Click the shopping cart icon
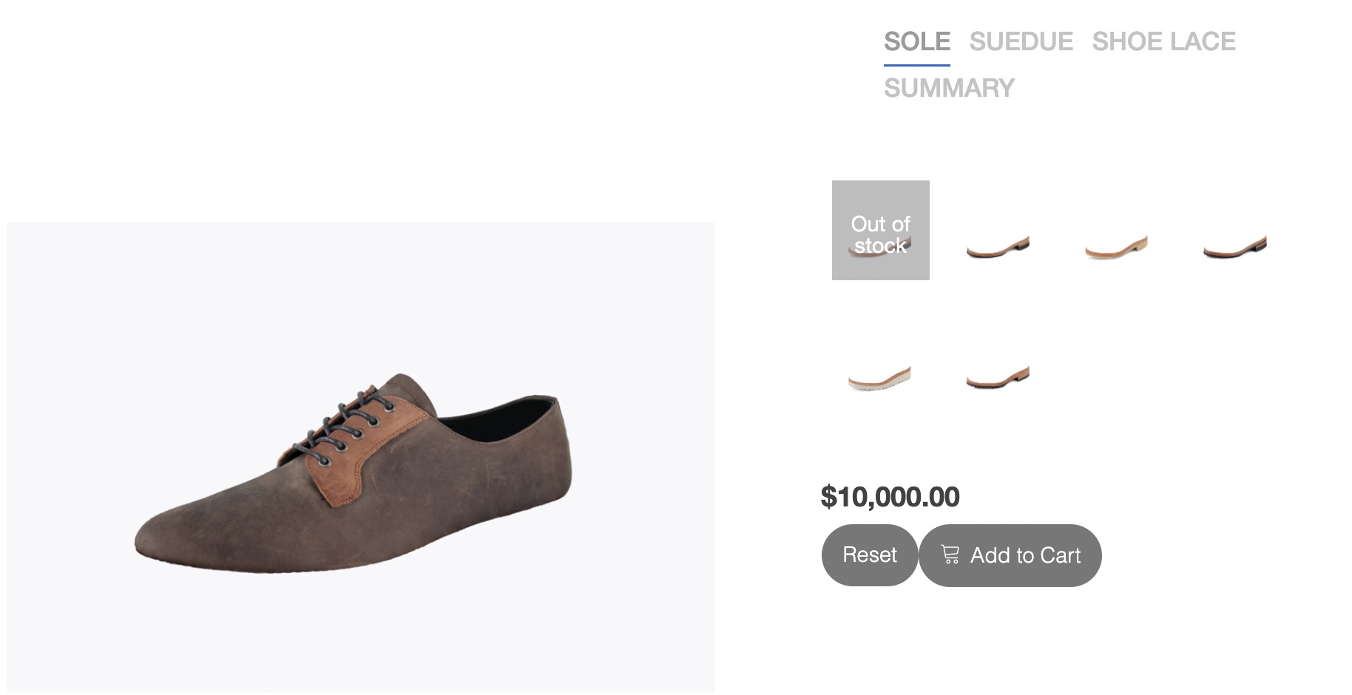 tap(950, 555)
